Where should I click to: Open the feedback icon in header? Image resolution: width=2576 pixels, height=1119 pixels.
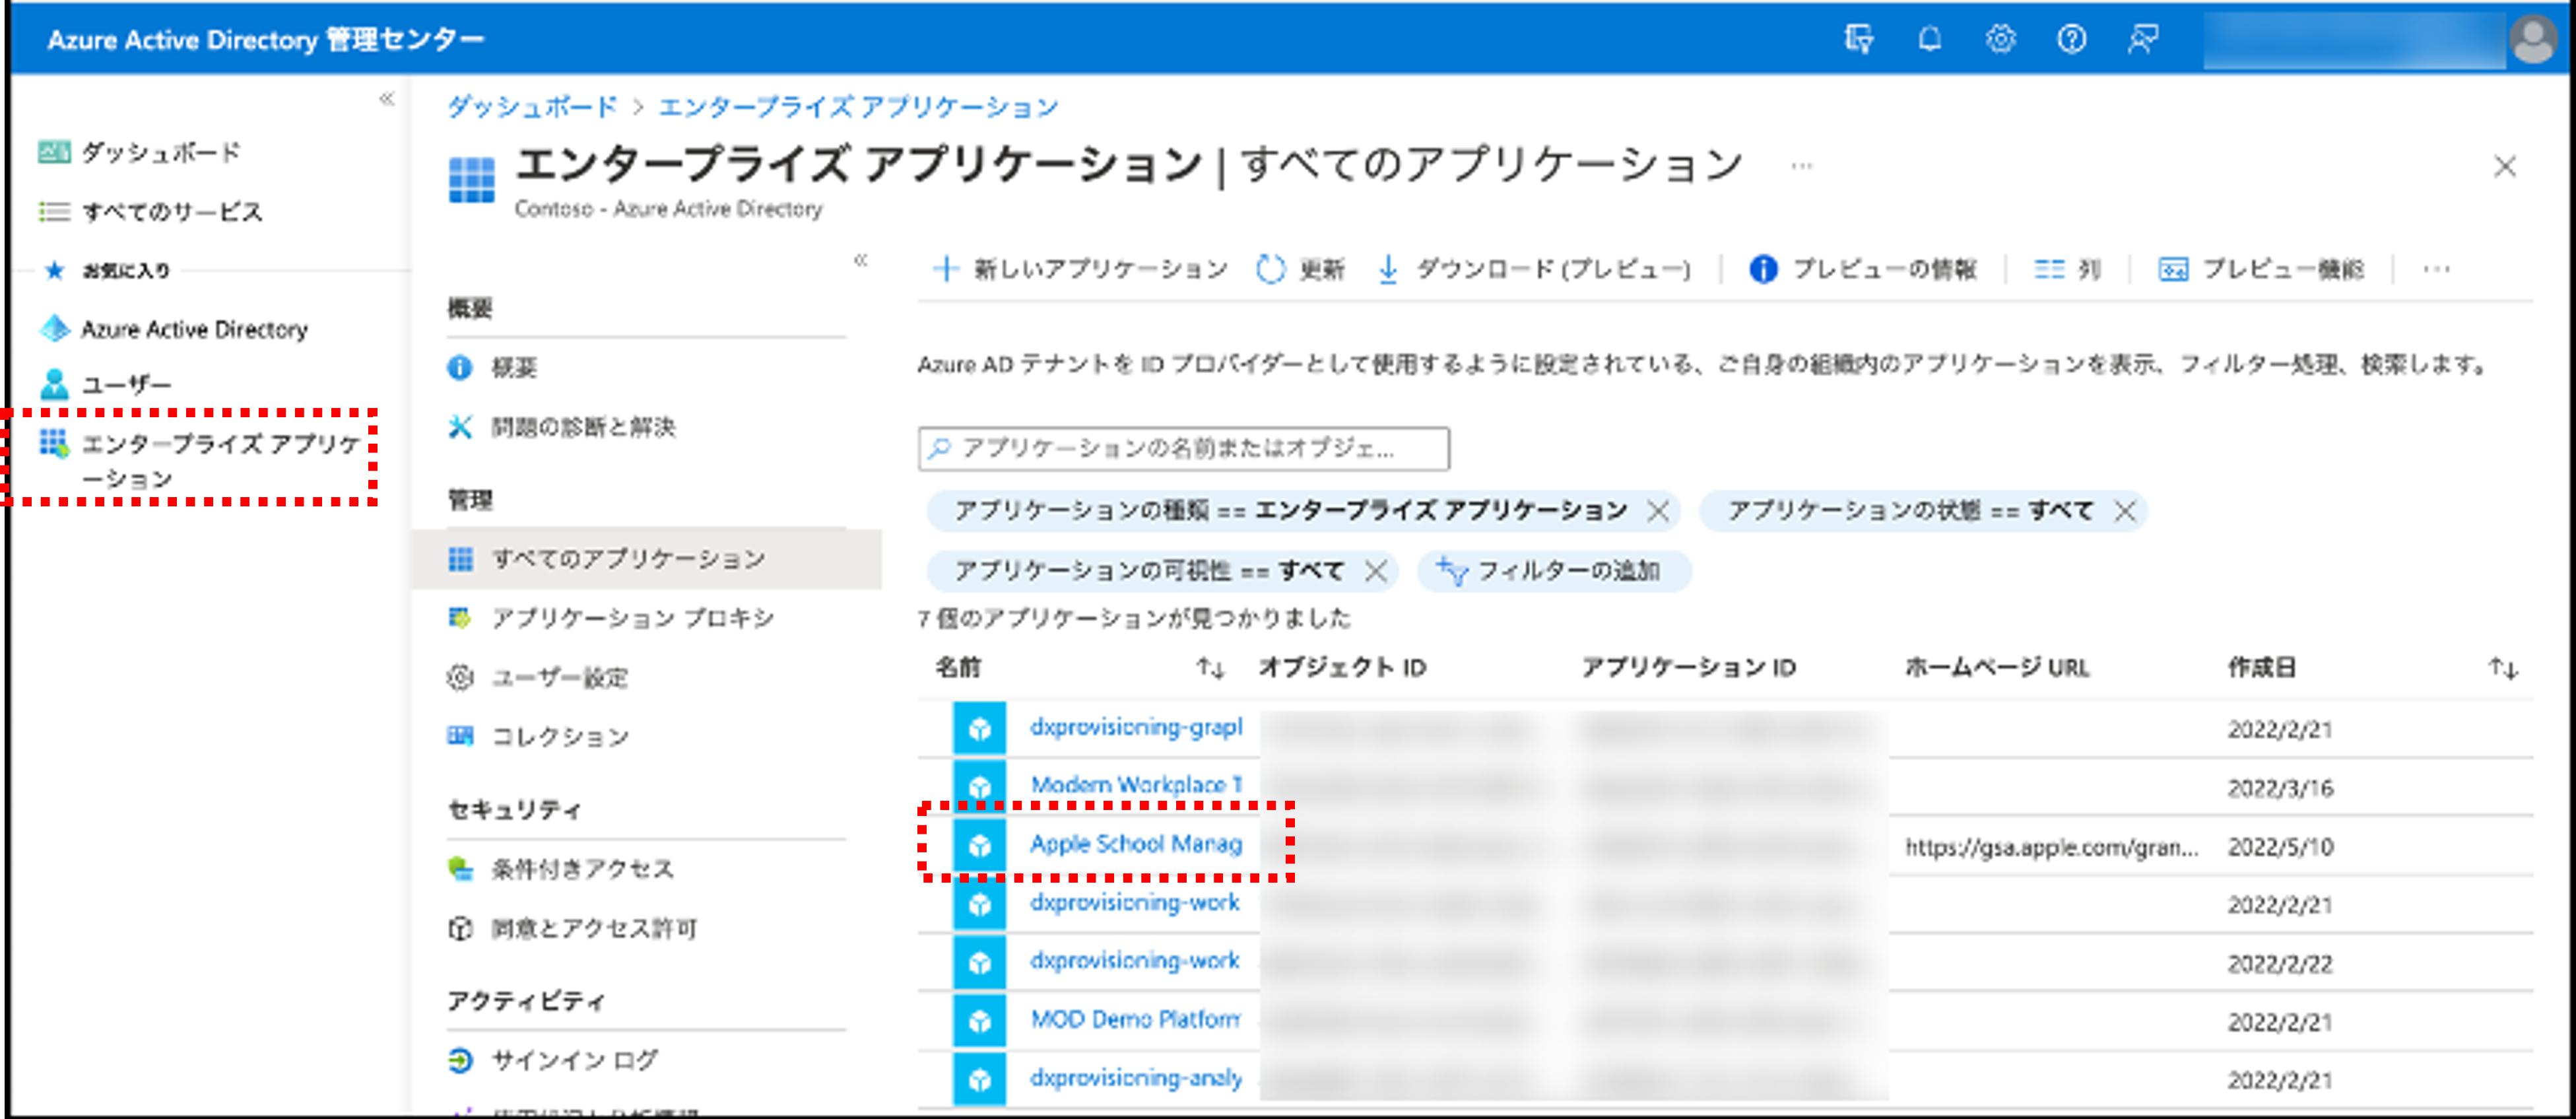(x=2142, y=39)
